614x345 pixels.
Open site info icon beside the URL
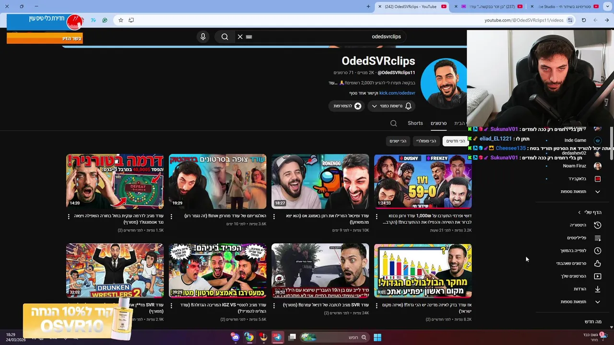(x=570, y=20)
